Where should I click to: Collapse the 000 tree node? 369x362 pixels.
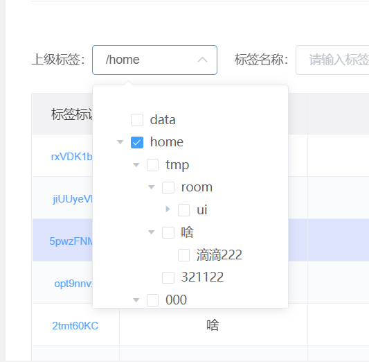point(136,300)
